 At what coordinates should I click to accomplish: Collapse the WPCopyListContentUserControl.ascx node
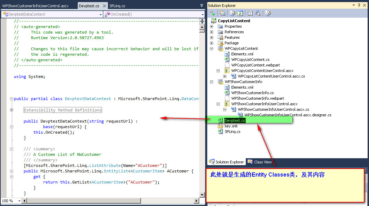(x=218, y=71)
